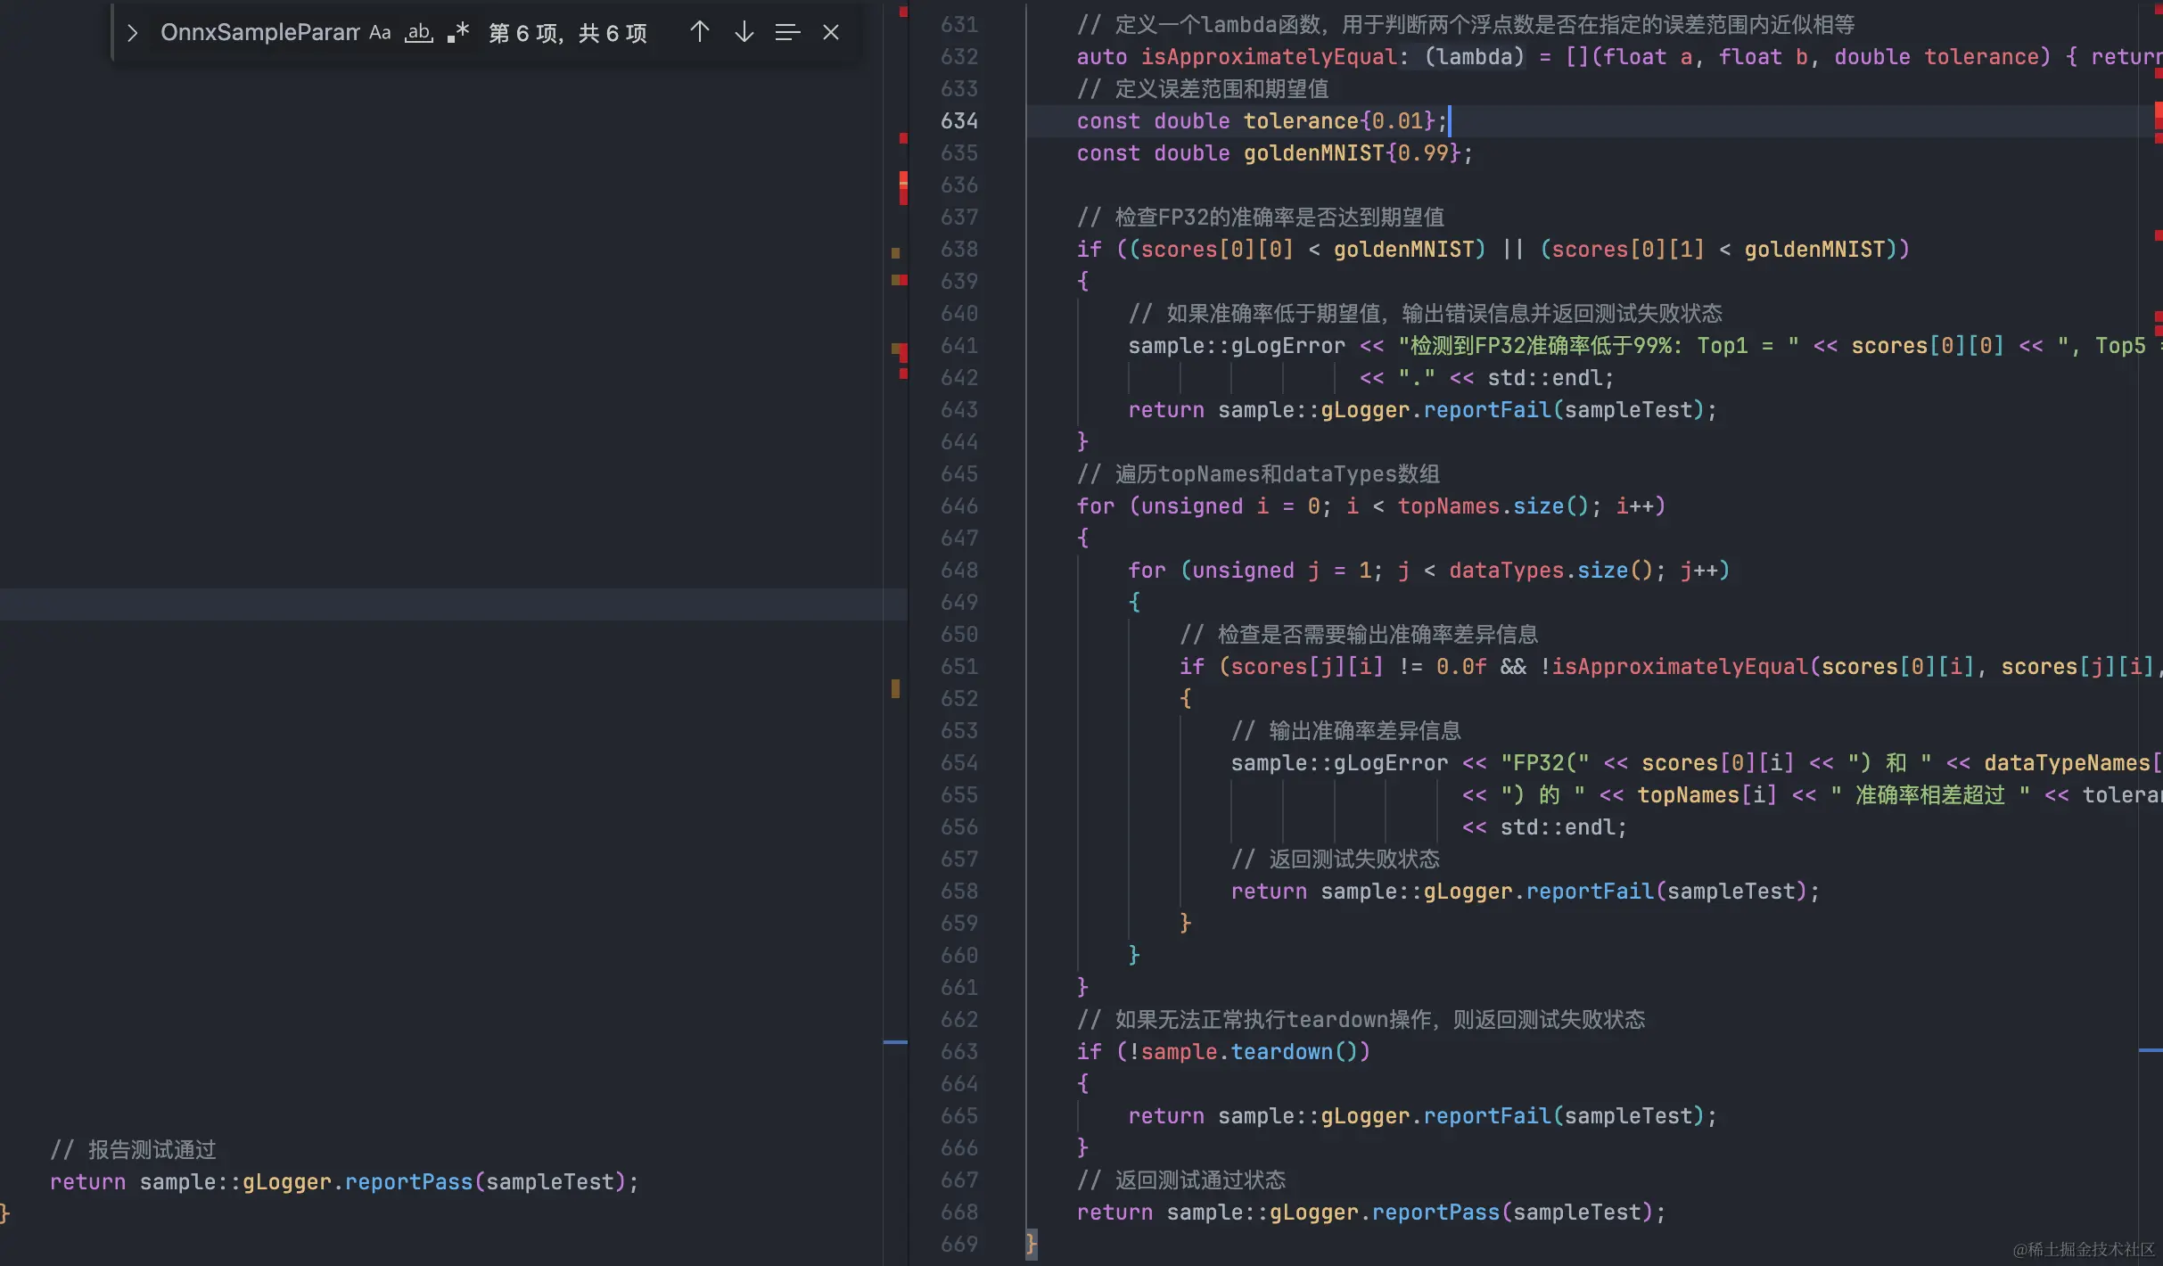2163x1266 pixels.
Task: Click line number 634 in gutter
Action: [x=959, y=120]
